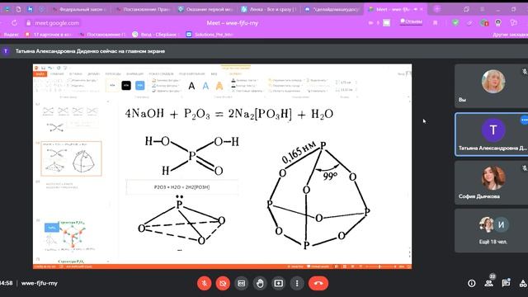Click the browser profile avatar icon
This screenshot has width=528, height=297.
[498, 23]
